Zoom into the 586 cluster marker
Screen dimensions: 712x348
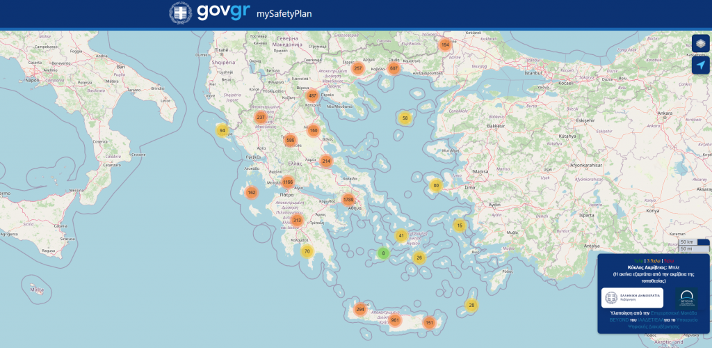coord(290,140)
